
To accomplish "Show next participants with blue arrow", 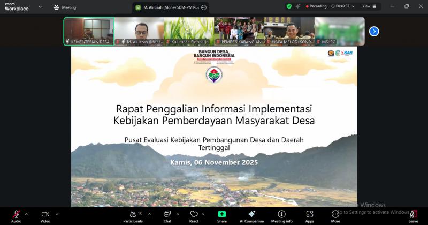I will pyautogui.click(x=374, y=31).
